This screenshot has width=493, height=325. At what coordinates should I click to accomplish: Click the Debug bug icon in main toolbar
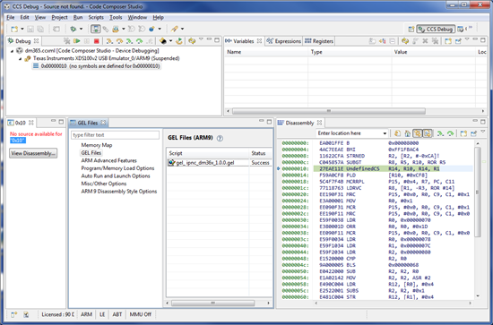coord(74,29)
